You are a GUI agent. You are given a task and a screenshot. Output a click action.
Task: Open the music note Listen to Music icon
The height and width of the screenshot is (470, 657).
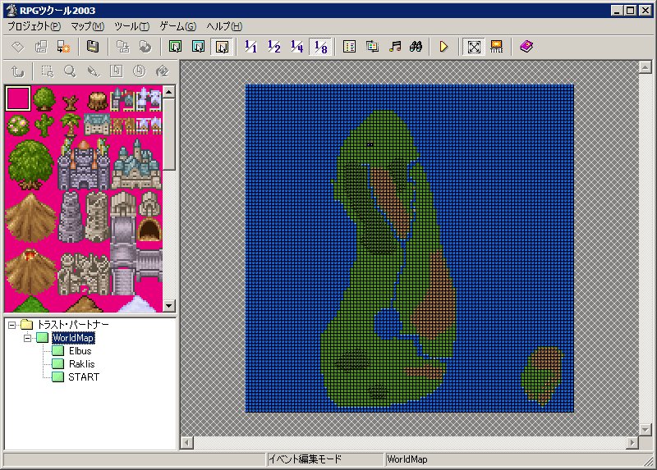point(395,47)
